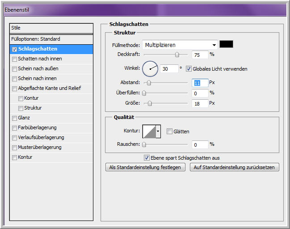
Task: Open the black shadow color swatch
Action: click(x=226, y=44)
